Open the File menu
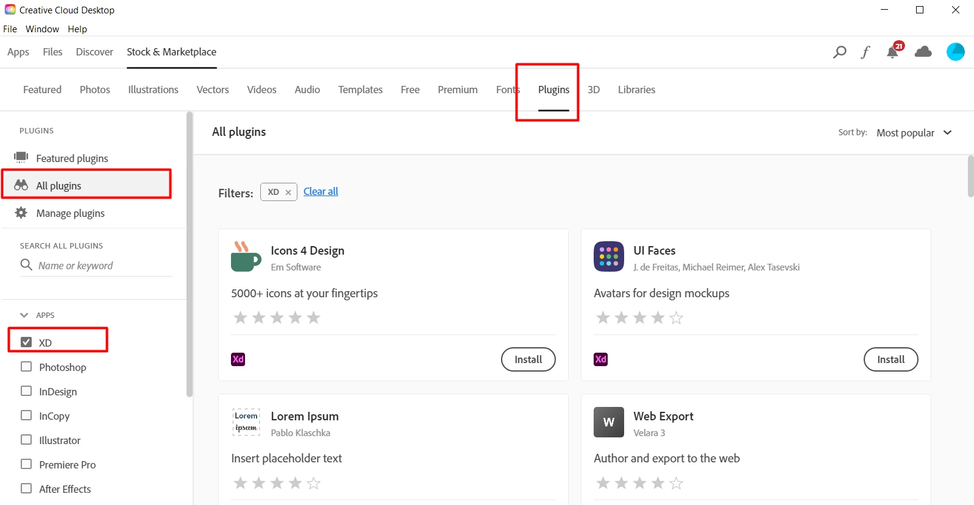This screenshot has width=974, height=505. click(10, 29)
